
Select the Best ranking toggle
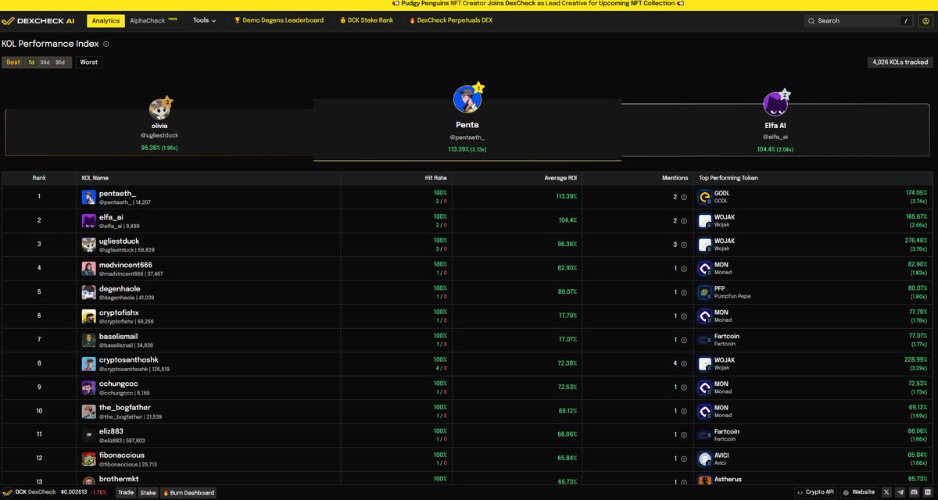14,62
